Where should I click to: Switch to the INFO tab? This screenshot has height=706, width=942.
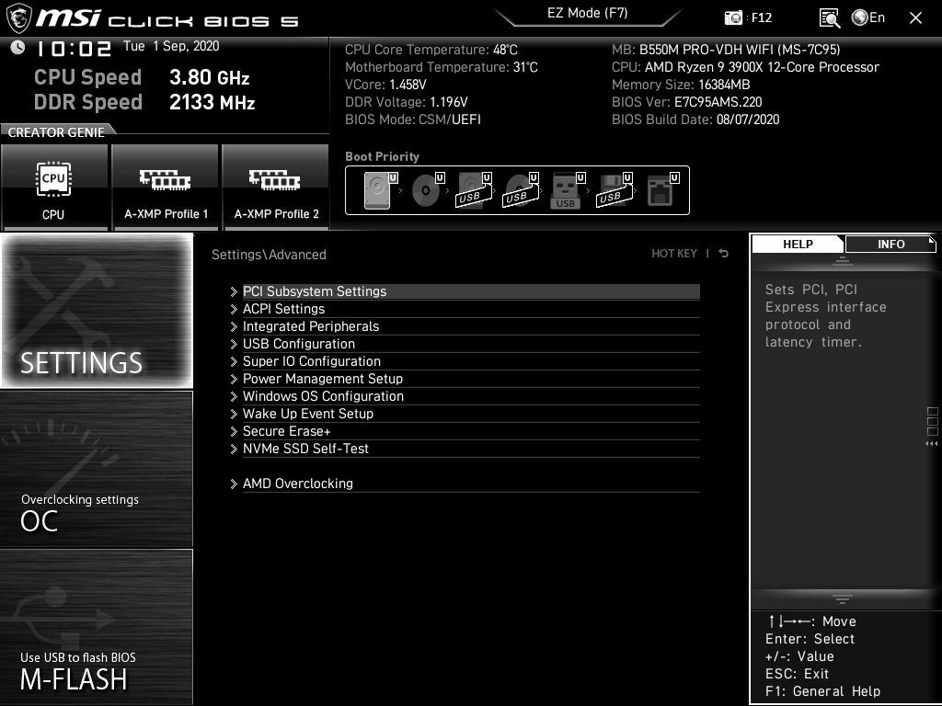pos(890,244)
